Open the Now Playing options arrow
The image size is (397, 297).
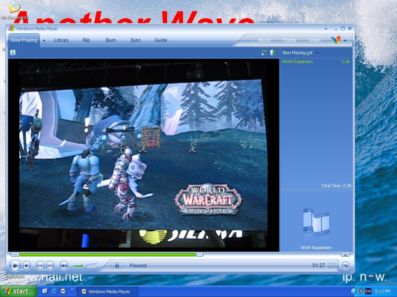click(44, 40)
